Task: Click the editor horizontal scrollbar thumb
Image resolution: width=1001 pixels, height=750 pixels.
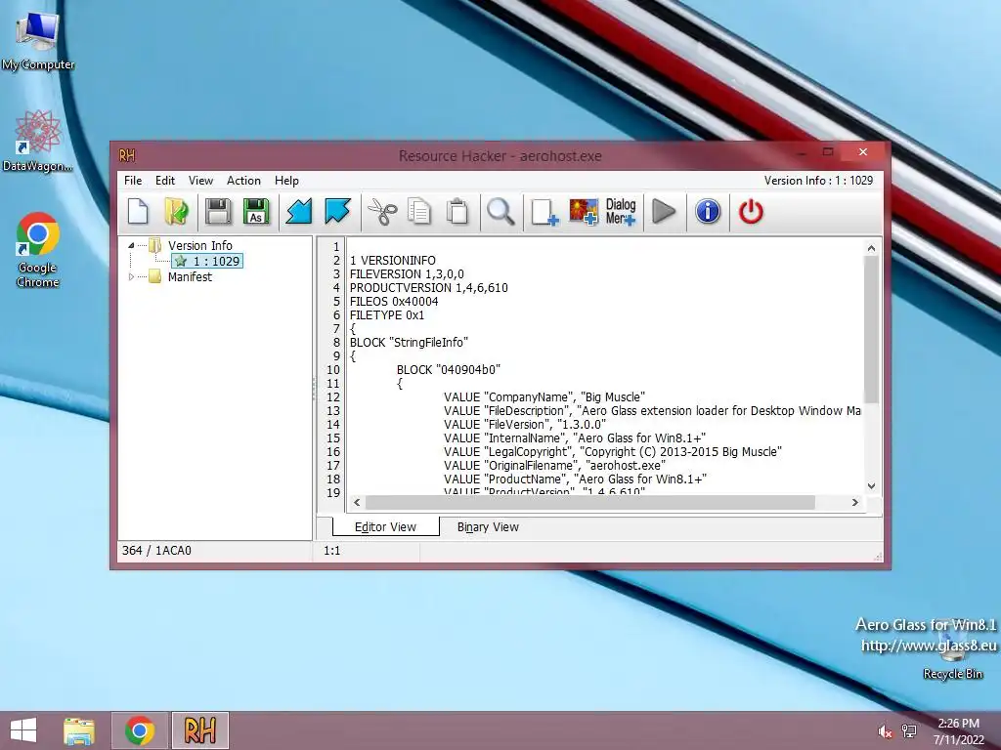Action: [x=590, y=503]
